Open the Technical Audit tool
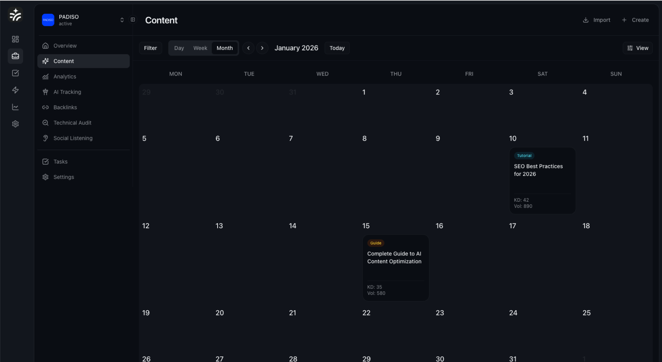Image resolution: width=662 pixels, height=362 pixels. click(x=72, y=123)
